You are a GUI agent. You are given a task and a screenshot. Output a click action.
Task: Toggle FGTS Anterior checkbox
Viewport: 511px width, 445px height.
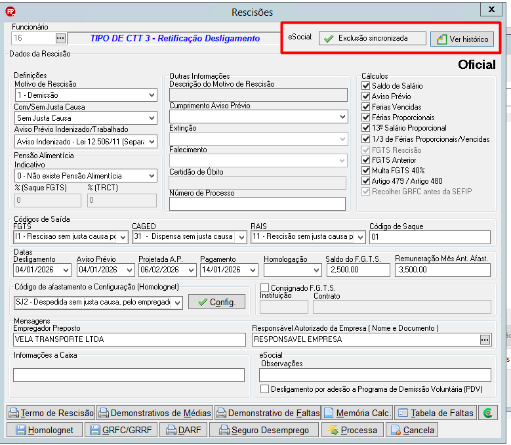tap(365, 160)
